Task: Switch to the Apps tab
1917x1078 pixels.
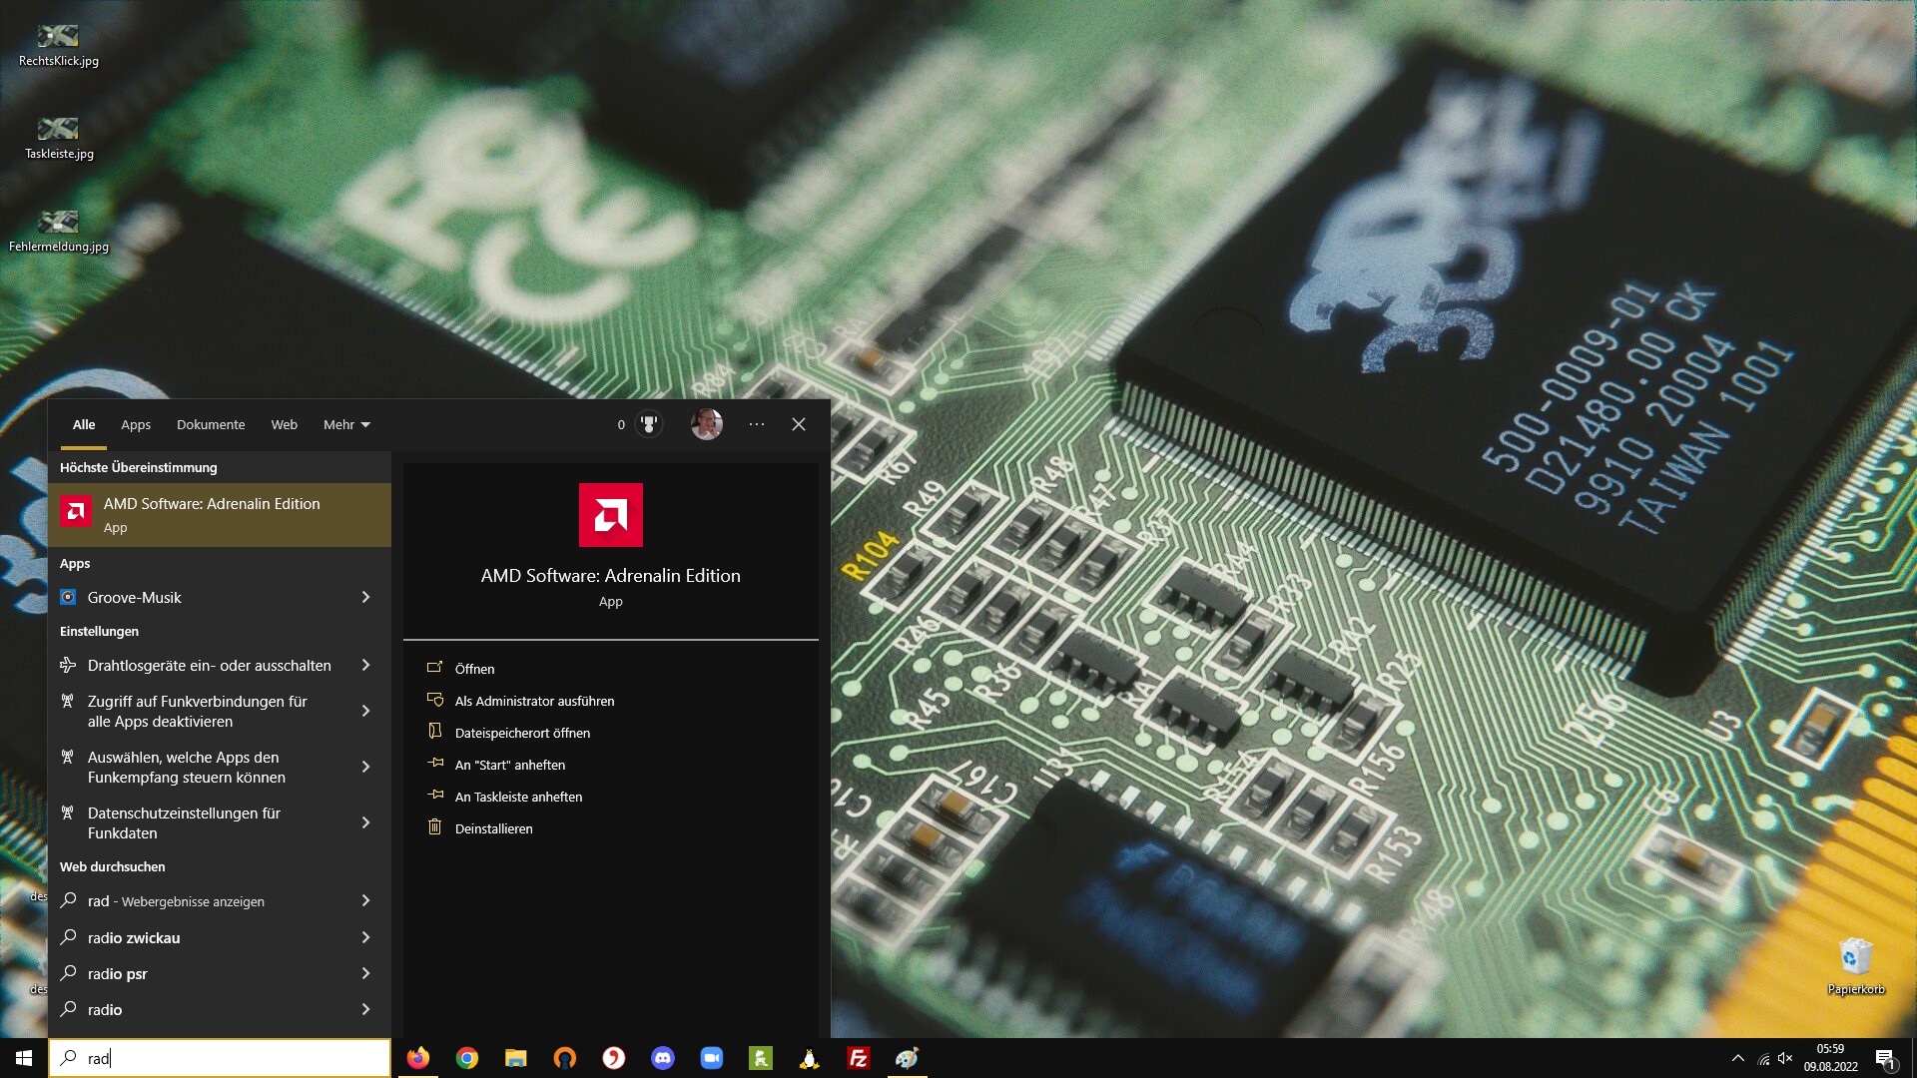Action: point(136,424)
